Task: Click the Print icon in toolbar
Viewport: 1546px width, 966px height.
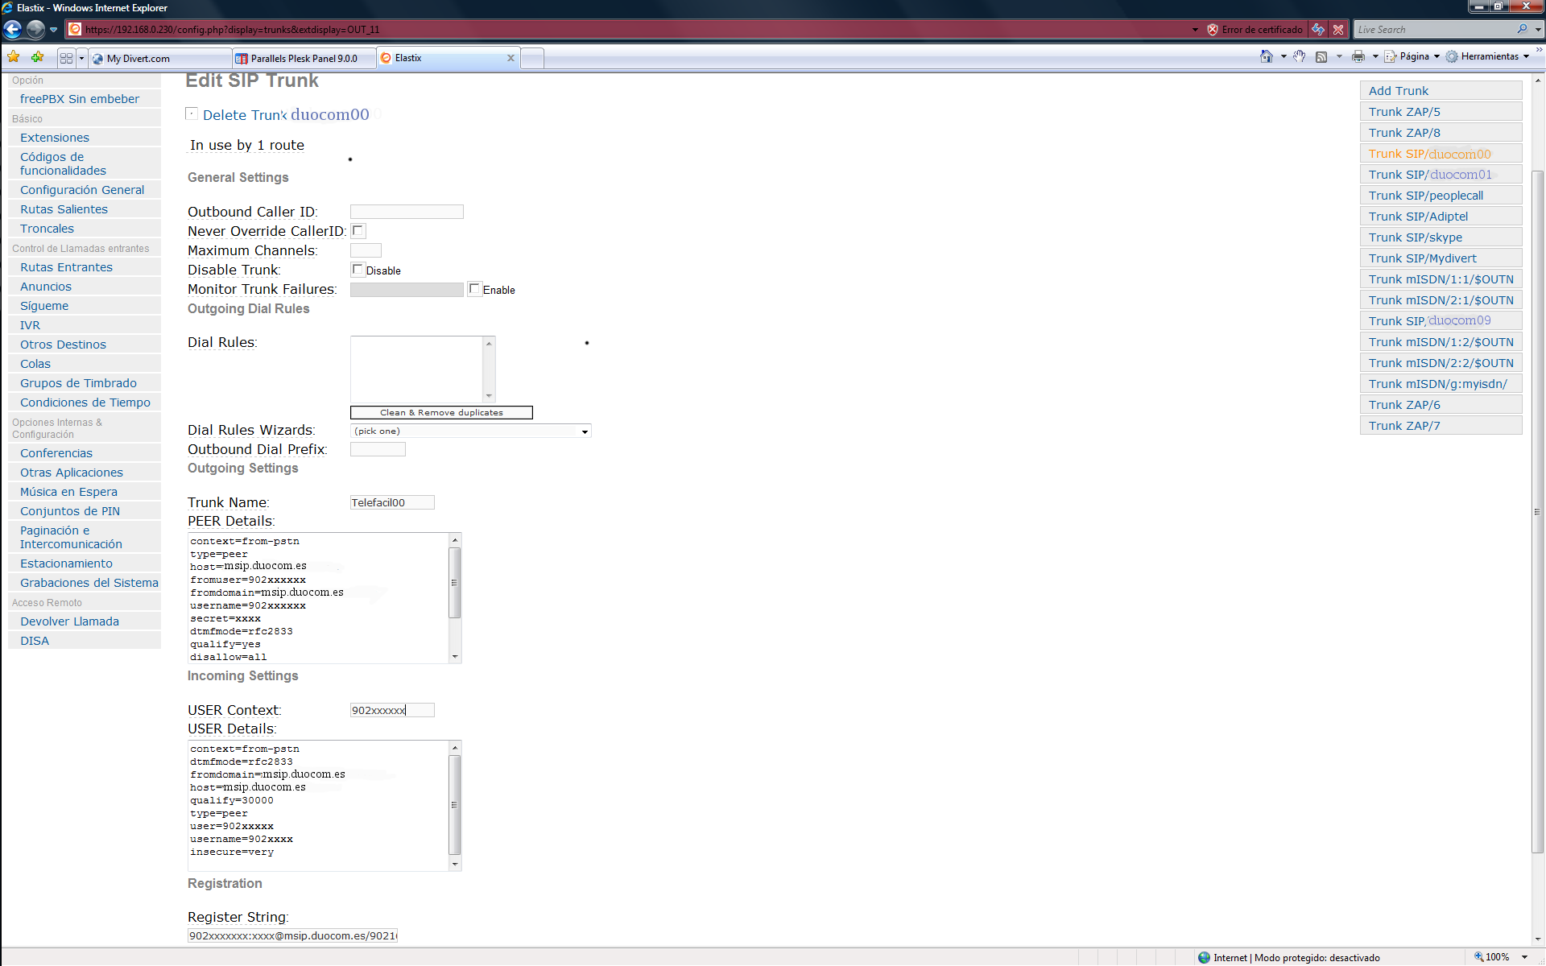Action: (1358, 56)
